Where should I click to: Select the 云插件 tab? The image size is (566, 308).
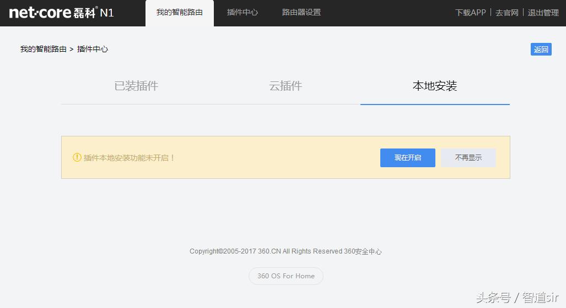coord(285,86)
